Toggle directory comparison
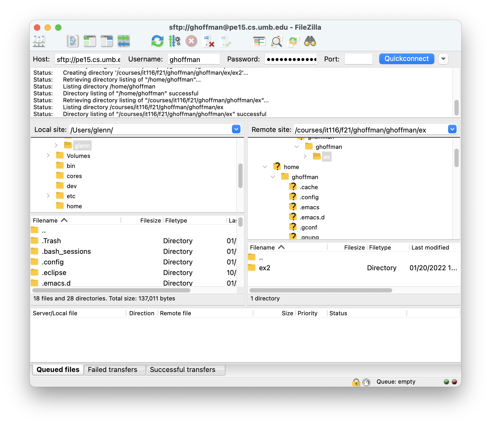 pos(276,41)
